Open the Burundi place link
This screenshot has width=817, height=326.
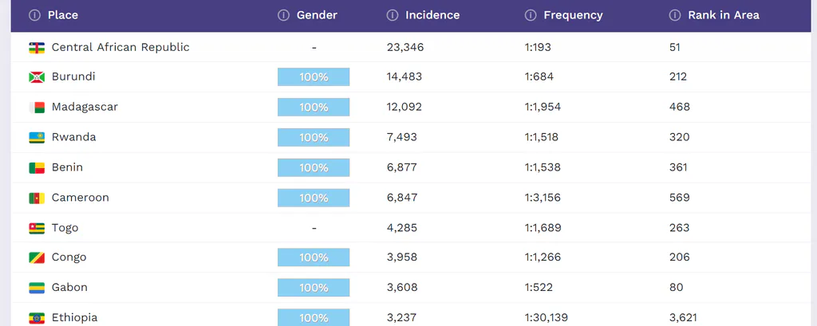(73, 77)
